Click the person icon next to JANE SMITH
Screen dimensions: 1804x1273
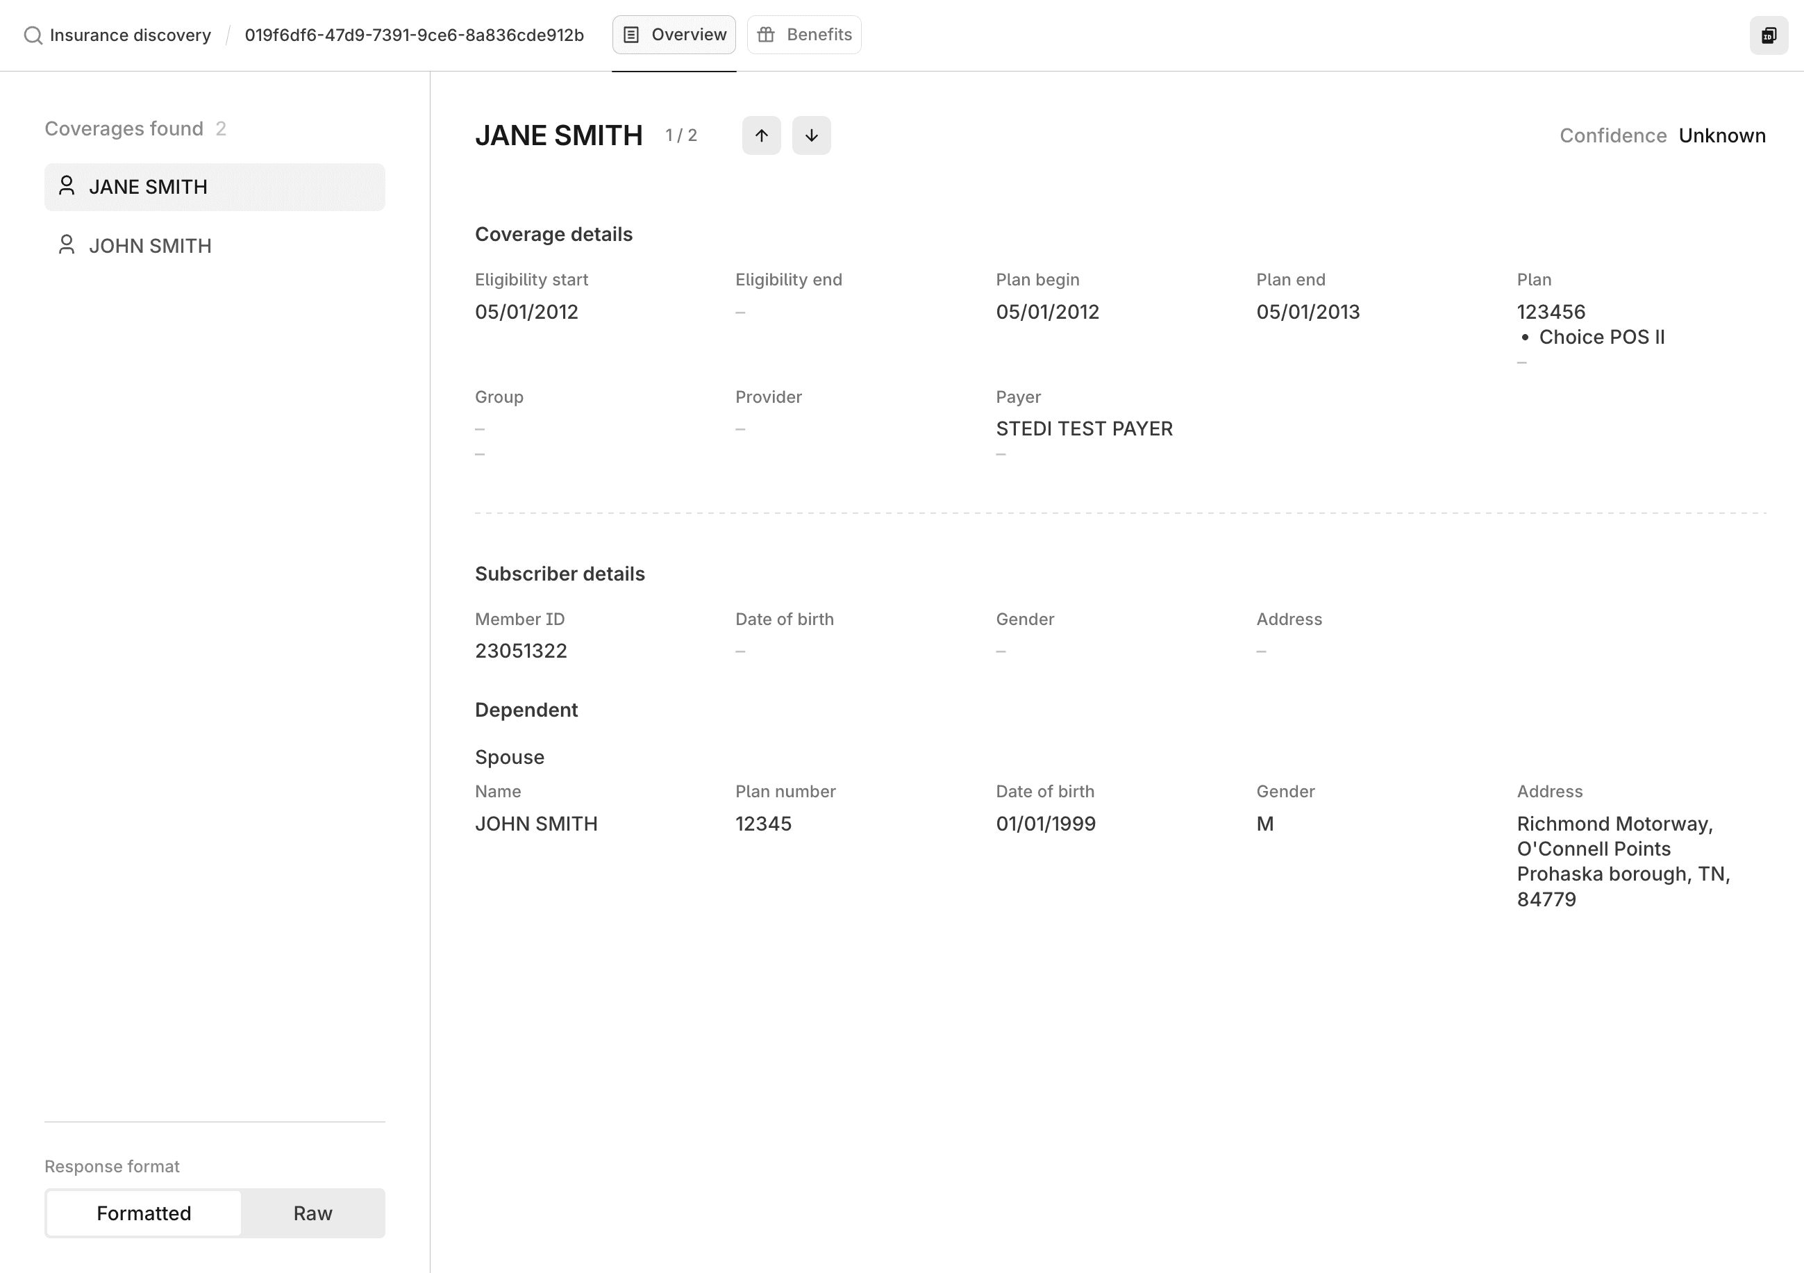coord(67,186)
